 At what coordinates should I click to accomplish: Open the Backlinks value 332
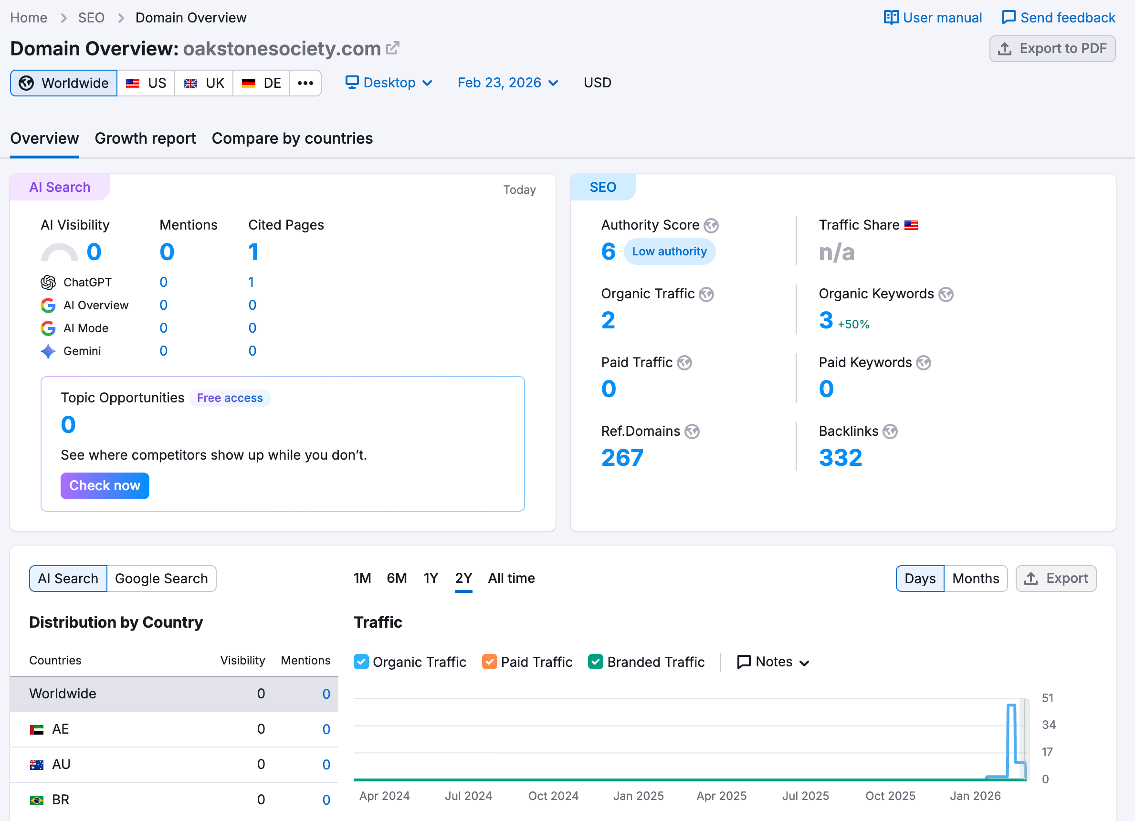(840, 458)
